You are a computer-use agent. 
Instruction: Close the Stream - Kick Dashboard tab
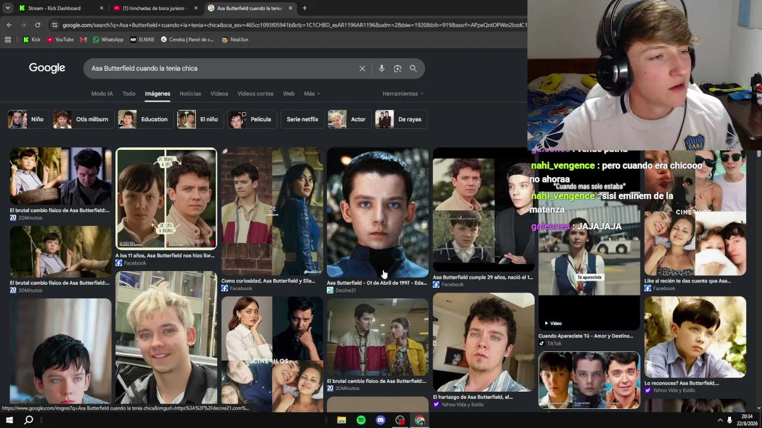pyautogui.click(x=101, y=8)
